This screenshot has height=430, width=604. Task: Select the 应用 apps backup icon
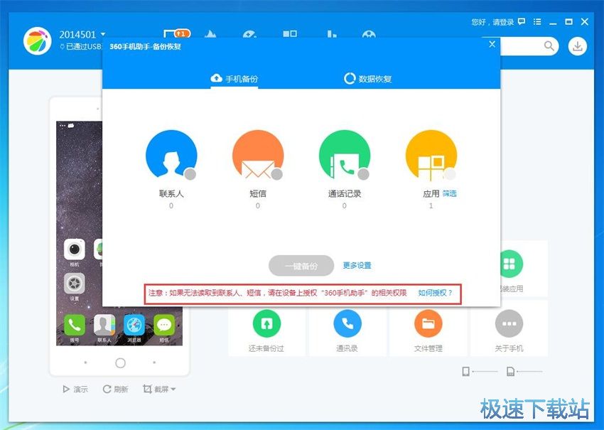431,155
